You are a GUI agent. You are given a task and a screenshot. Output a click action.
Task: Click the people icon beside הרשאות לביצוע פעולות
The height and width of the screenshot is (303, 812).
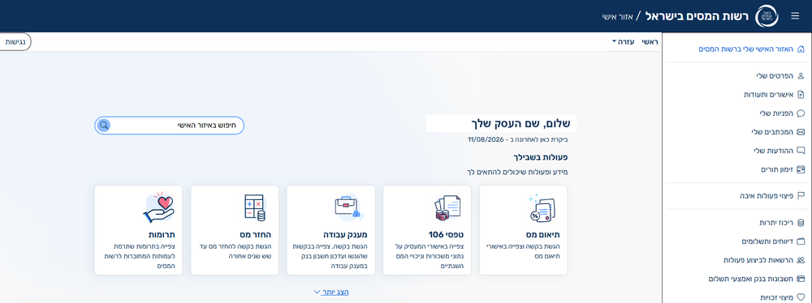(x=801, y=260)
